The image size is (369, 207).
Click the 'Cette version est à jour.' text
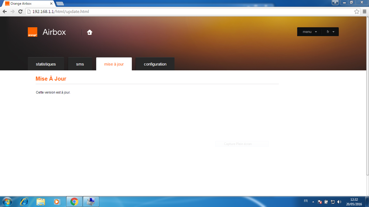(x=53, y=92)
